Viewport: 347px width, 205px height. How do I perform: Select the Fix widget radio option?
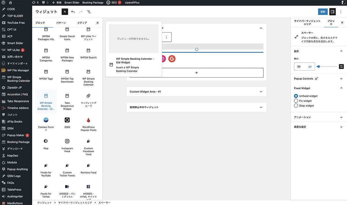point(296,101)
